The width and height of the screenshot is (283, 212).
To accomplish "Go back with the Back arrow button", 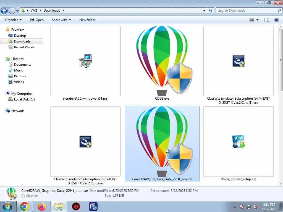I will click(4, 10).
